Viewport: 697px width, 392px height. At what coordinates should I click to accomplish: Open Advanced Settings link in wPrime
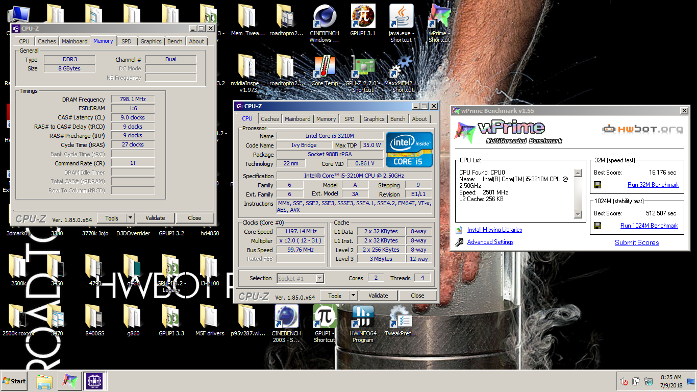[x=490, y=242]
